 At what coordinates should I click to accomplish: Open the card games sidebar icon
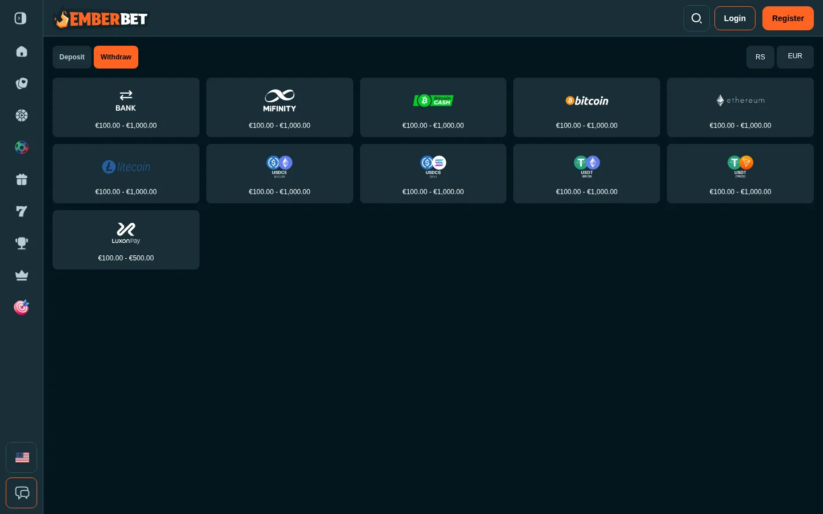tap(22, 83)
